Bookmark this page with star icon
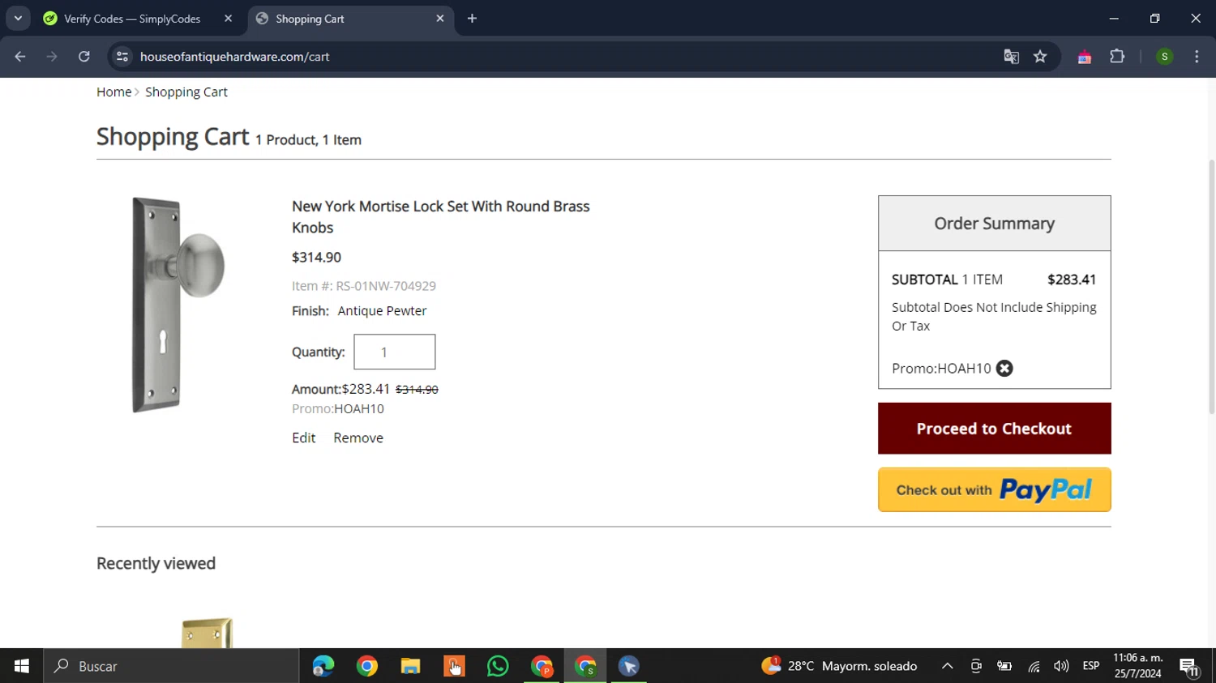Image resolution: width=1216 pixels, height=683 pixels. (1040, 57)
